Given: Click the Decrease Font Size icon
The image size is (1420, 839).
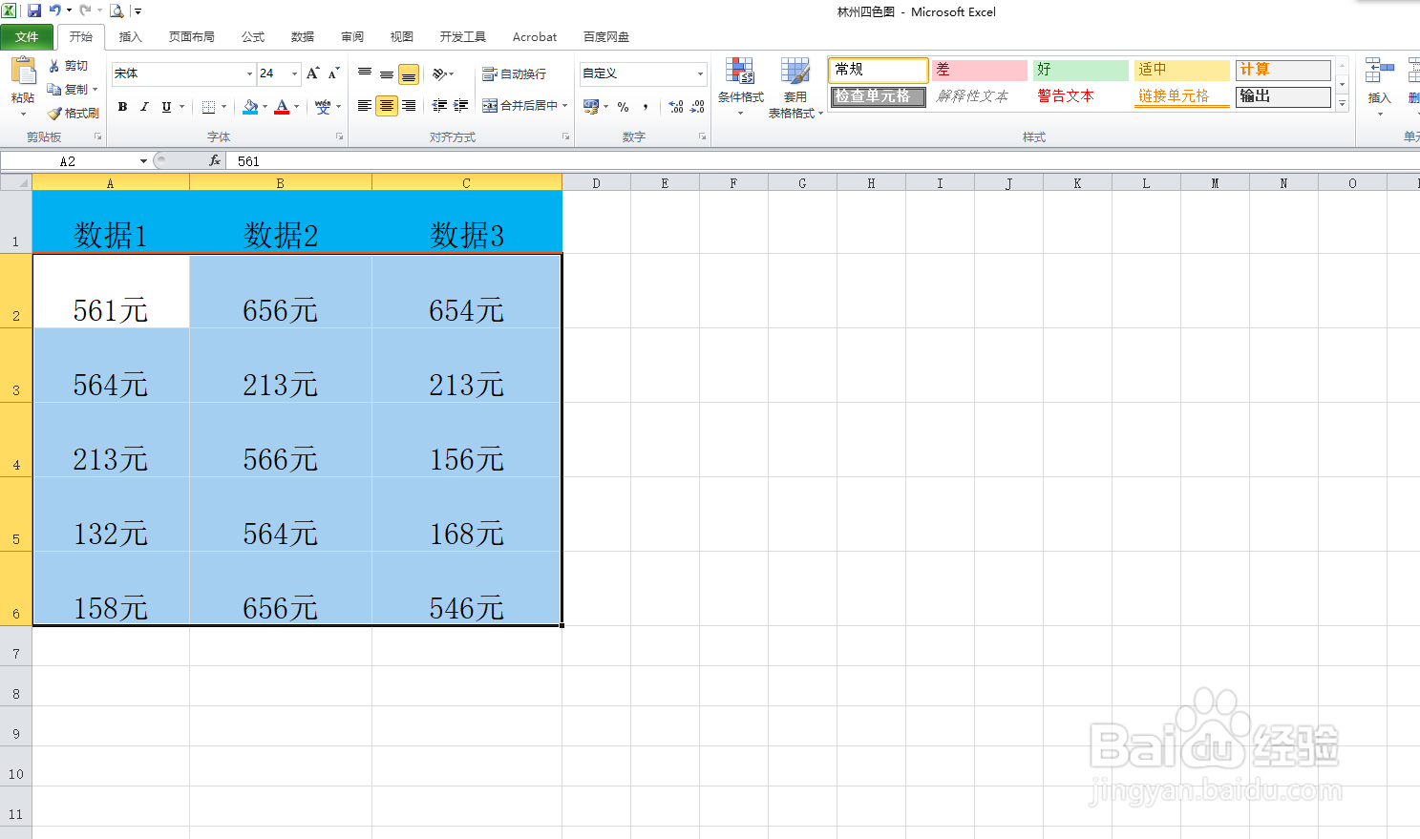Looking at the screenshot, I should click(x=333, y=73).
